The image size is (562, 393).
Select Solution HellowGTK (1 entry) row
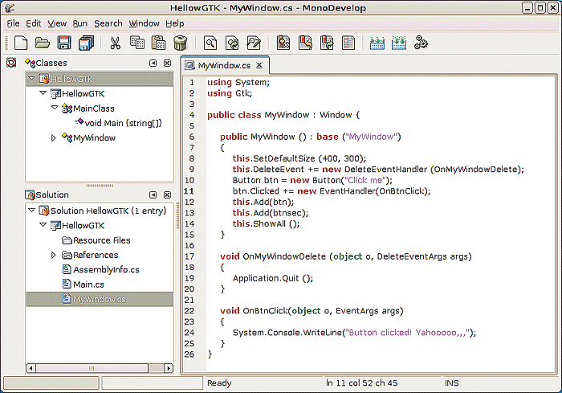(x=100, y=211)
